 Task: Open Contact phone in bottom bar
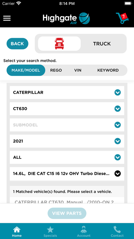117,231
